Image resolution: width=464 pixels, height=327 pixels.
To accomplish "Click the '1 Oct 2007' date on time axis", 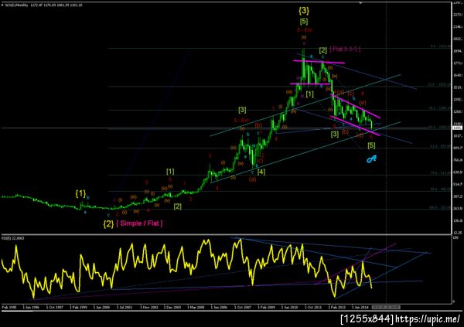I will click(x=243, y=307).
